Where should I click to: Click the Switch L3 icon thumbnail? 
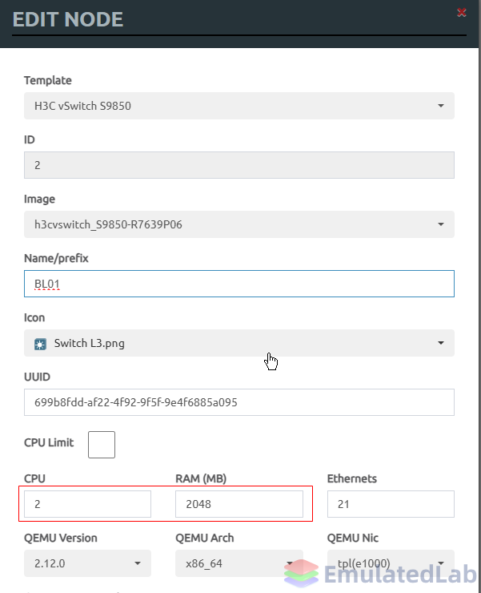(41, 344)
